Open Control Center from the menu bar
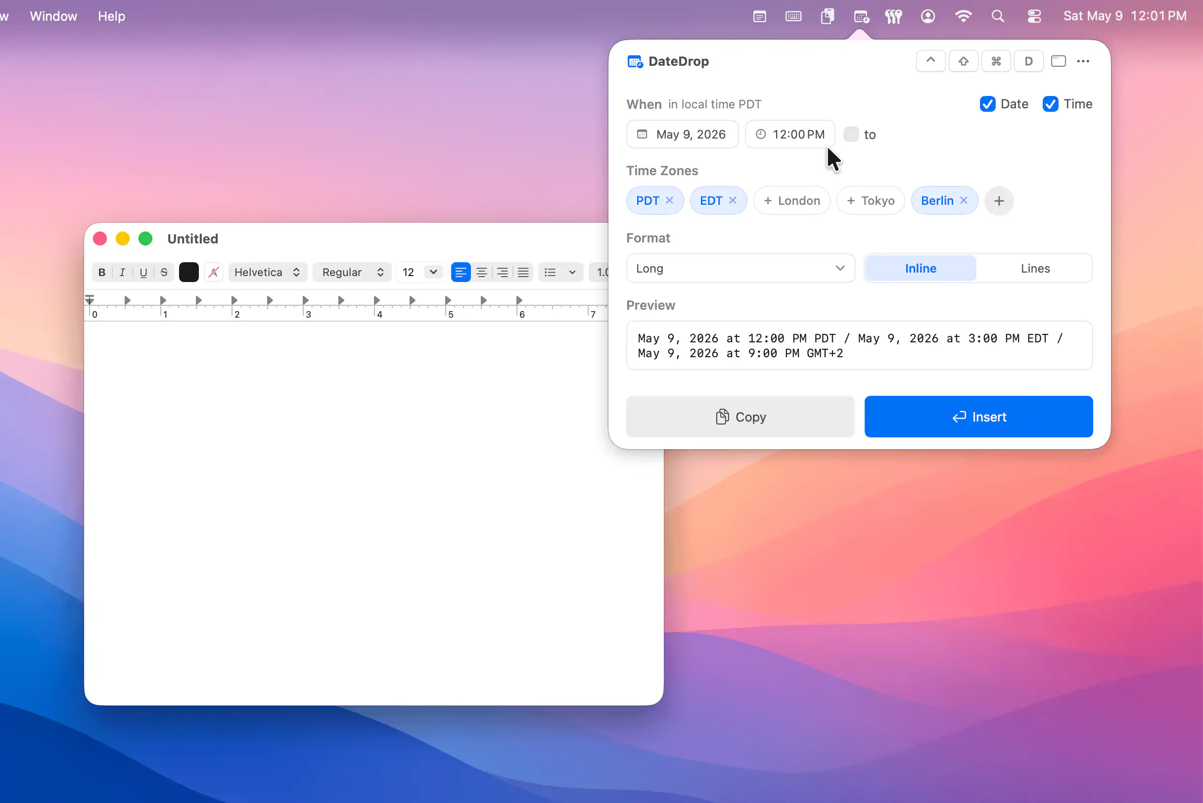 pyautogui.click(x=1034, y=16)
